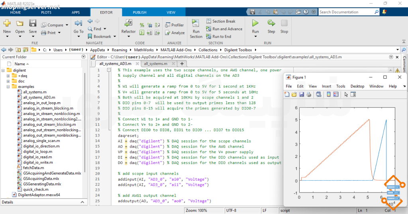The width and height of the screenshot is (408, 214).
Task: Click the New file icon in ribbon
Action: click(x=7, y=23)
